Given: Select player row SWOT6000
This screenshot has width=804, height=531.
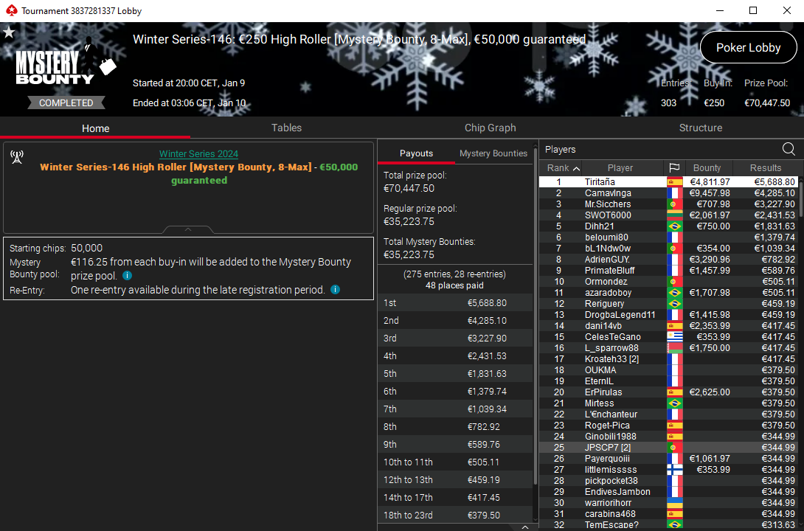Looking at the screenshot, I should click(x=668, y=215).
